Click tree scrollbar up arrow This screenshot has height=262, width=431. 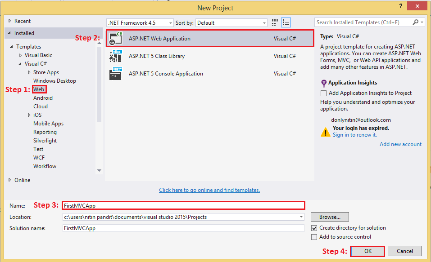coord(99,43)
